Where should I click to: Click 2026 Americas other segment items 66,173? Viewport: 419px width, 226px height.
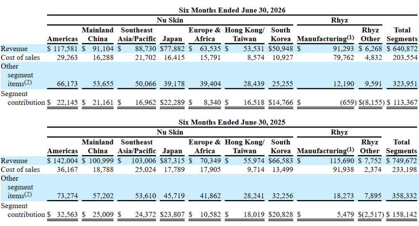click(67, 84)
